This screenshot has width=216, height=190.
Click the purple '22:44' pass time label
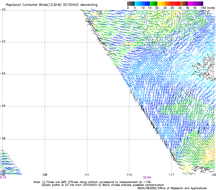(x=147, y=177)
